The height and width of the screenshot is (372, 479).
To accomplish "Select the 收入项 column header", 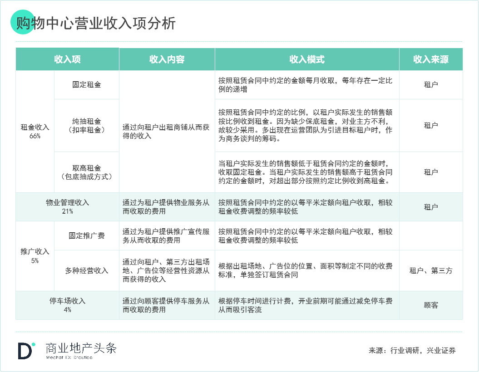I will [66, 59].
